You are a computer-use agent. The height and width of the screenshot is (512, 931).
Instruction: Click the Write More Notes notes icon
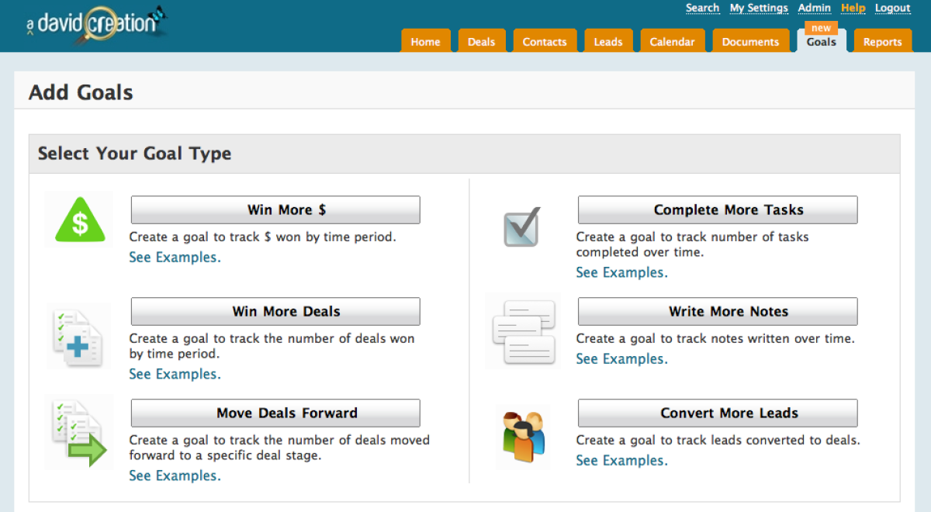(523, 331)
